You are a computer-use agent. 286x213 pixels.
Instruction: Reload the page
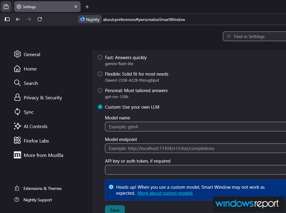40,19
